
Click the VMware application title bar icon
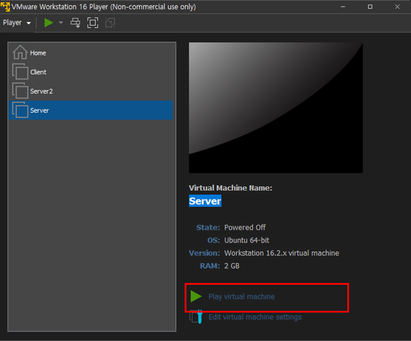[5, 7]
